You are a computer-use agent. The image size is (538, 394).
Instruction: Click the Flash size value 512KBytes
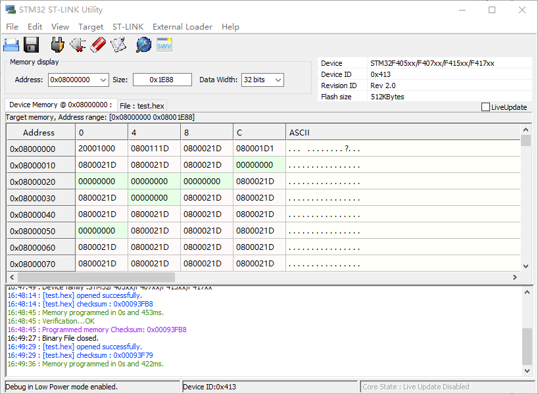pyautogui.click(x=387, y=97)
